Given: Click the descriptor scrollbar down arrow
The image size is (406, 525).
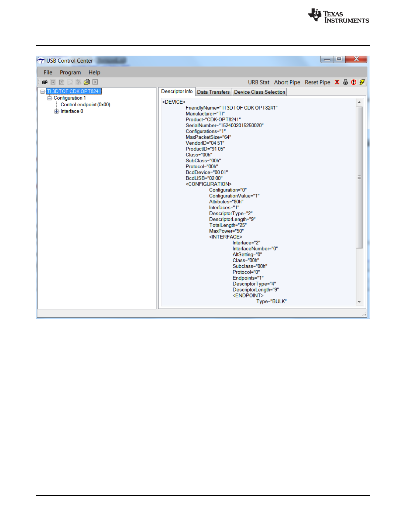Looking at the screenshot, I should [359, 302].
